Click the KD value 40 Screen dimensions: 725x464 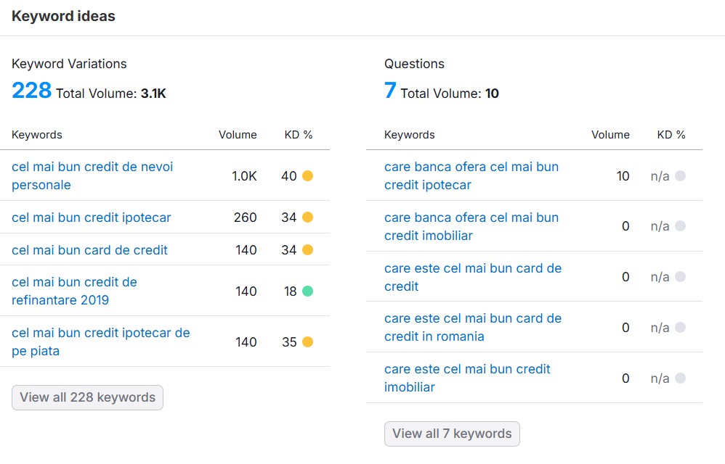click(x=289, y=176)
